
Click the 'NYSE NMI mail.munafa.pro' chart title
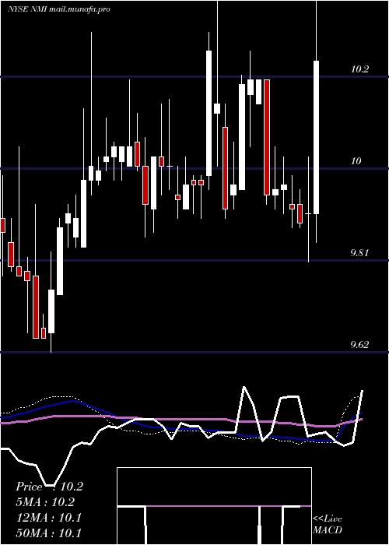pos(58,9)
